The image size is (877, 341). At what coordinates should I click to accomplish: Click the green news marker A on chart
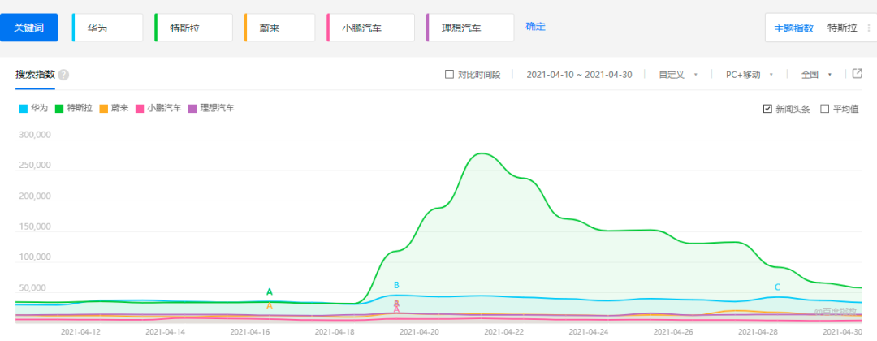[269, 291]
